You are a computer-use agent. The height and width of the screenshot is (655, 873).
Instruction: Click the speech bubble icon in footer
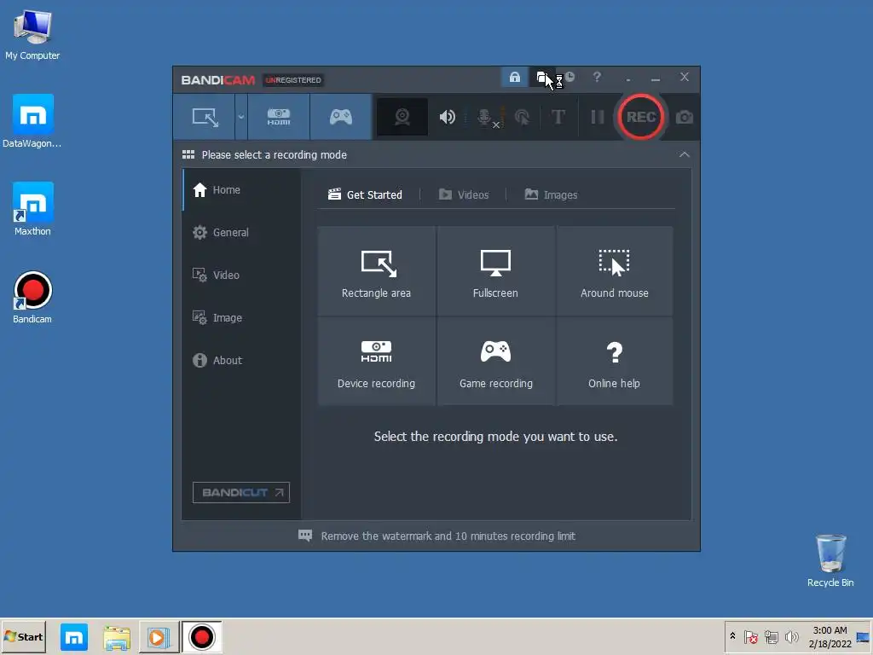tap(305, 536)
